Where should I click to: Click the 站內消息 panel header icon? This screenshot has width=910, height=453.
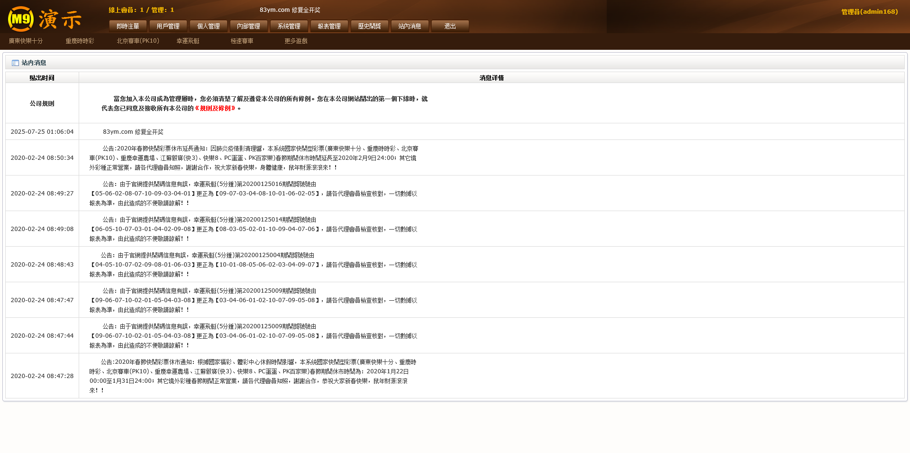15,63
